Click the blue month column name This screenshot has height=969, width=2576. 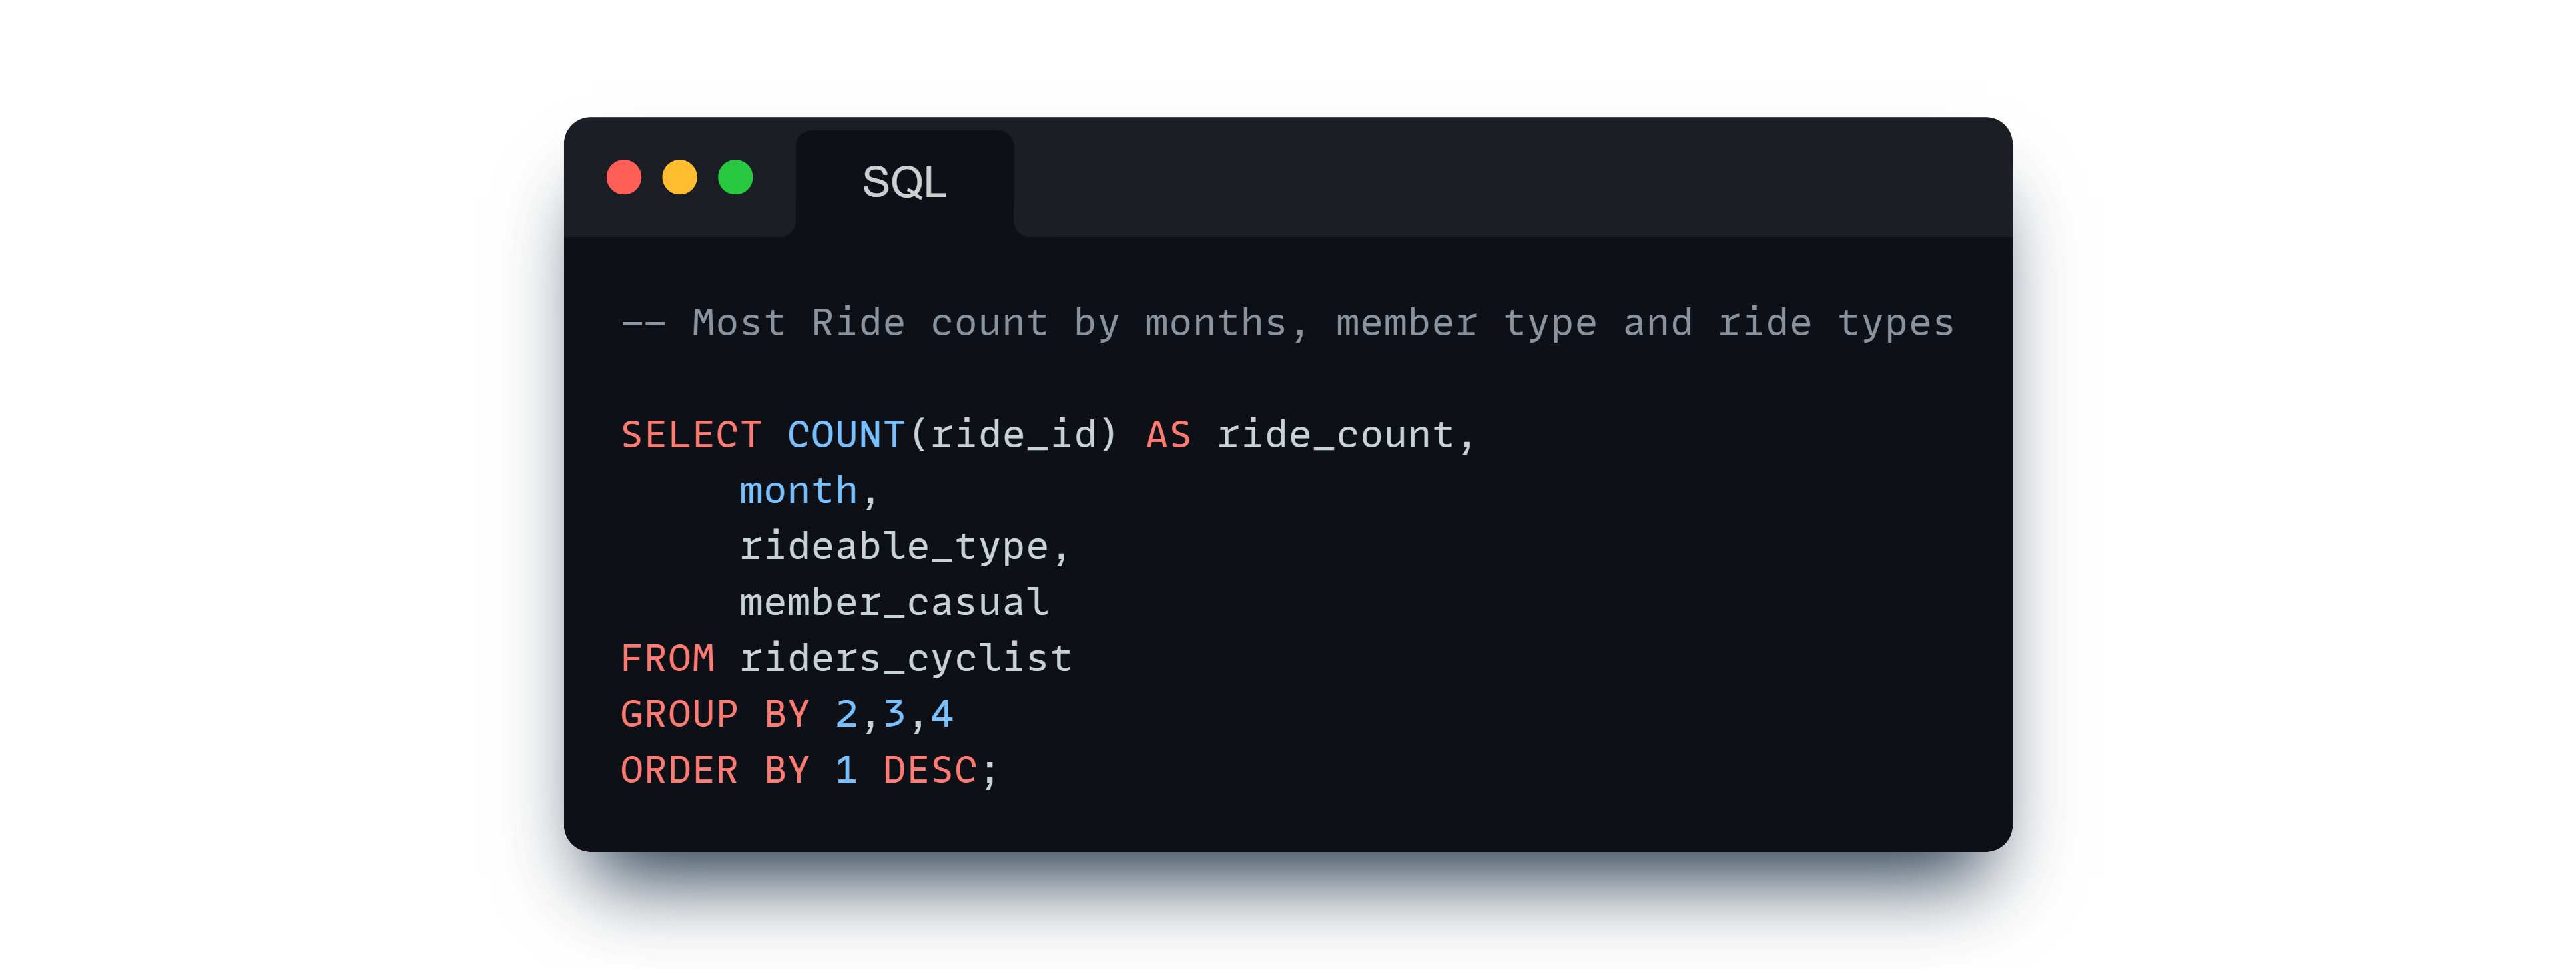coord(798,490)
